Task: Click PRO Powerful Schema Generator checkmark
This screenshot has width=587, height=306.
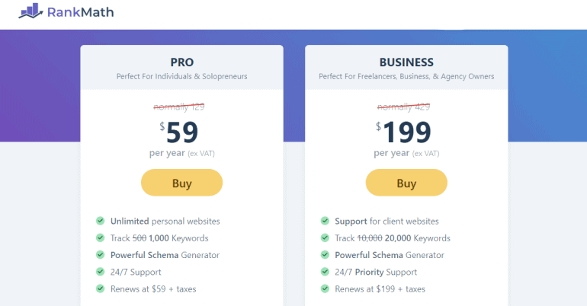Action: coord(101,255)
